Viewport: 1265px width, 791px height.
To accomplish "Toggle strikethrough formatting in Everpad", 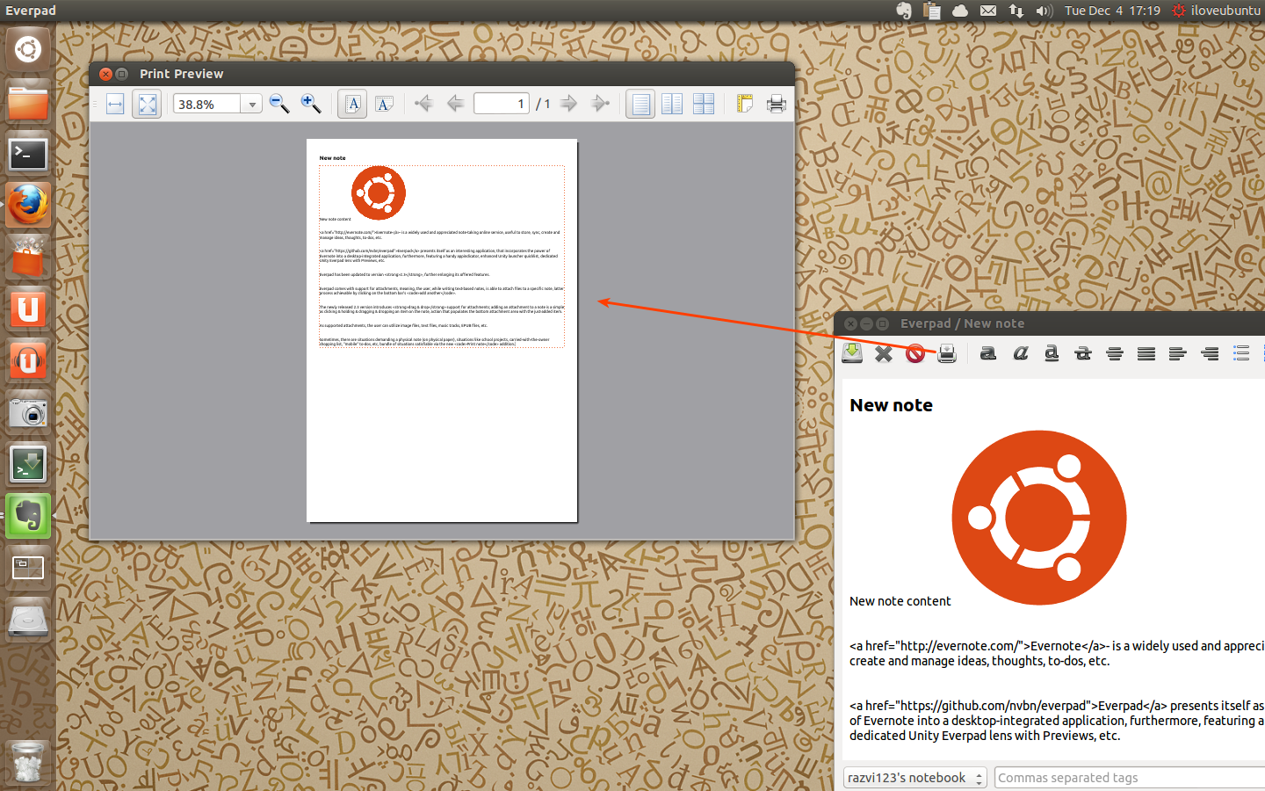I will [x=1083, y=353].
